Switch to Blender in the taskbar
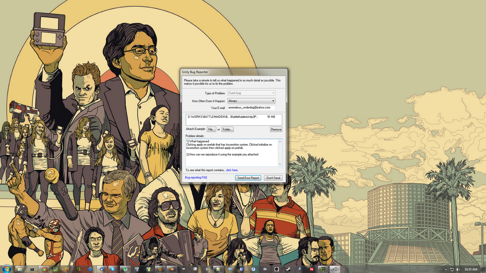486x273 pixels. [172, 269]
